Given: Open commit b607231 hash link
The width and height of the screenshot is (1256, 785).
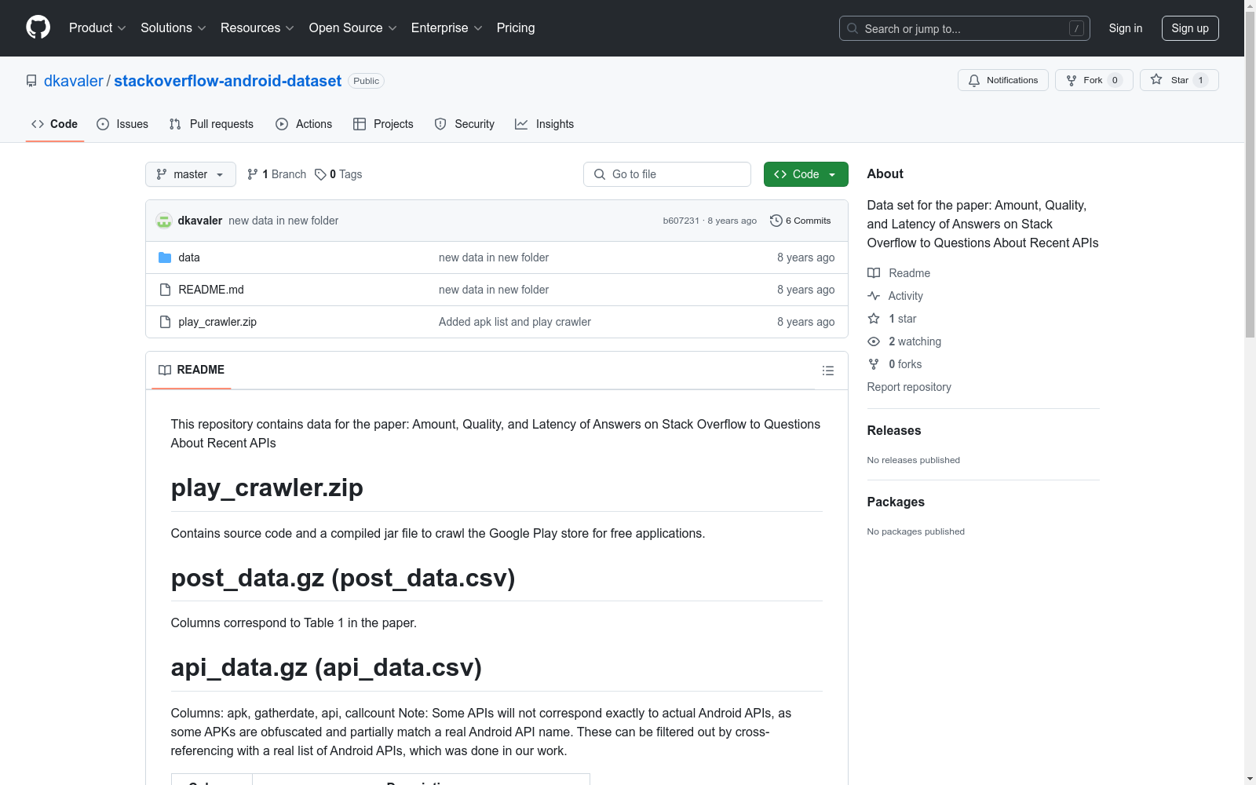Looking at the screenshot, I should [x=681, y=221].
